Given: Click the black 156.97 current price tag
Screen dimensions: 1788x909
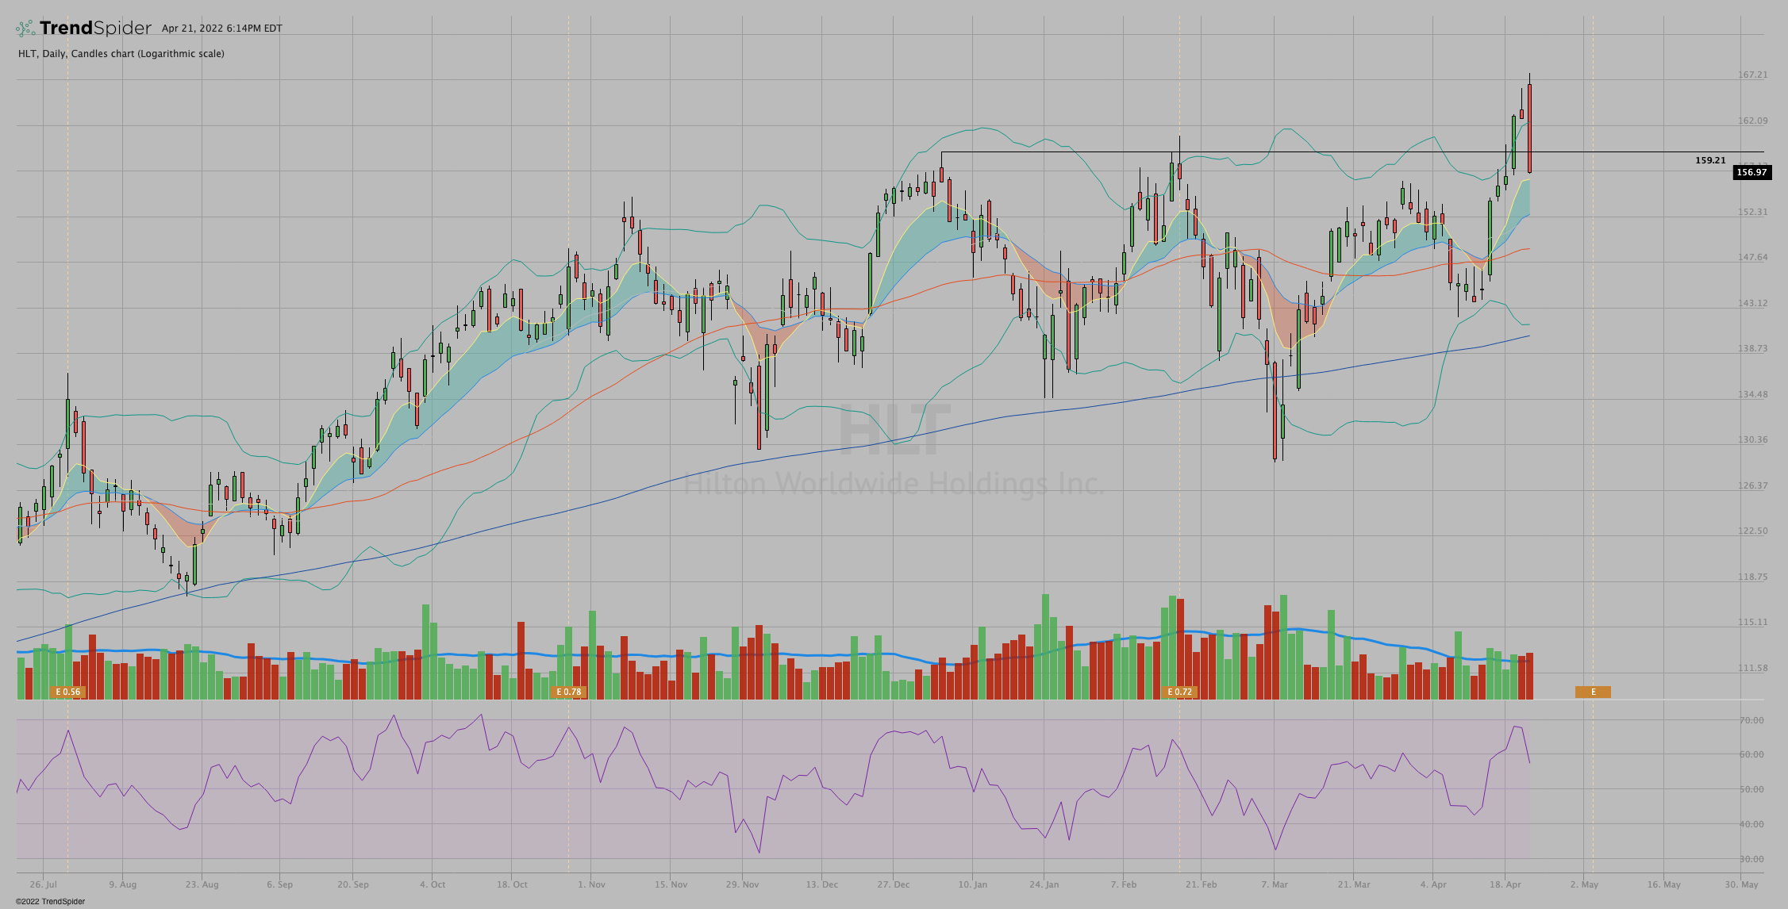Looking at the screenshot, I should (1751, 172).
